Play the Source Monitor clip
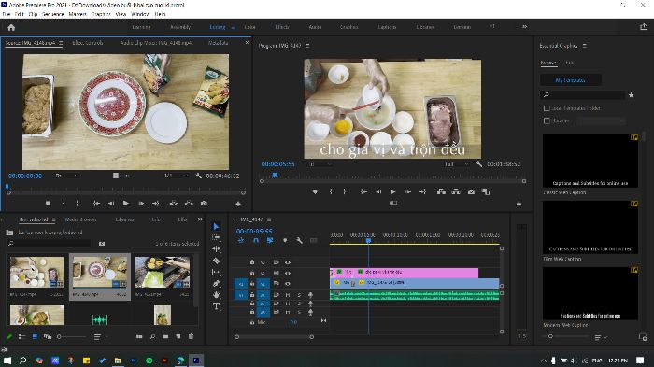The image size is (654, 367). point(125,203)
